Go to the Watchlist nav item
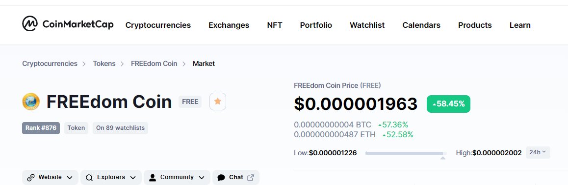The image size is (568, 185). click(367, 25)
